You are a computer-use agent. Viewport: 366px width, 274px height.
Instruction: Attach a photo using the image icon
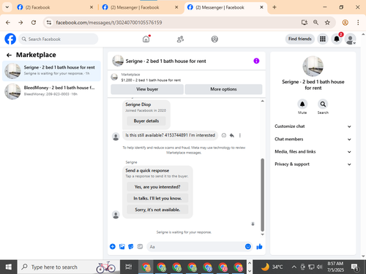click(122, 246)
